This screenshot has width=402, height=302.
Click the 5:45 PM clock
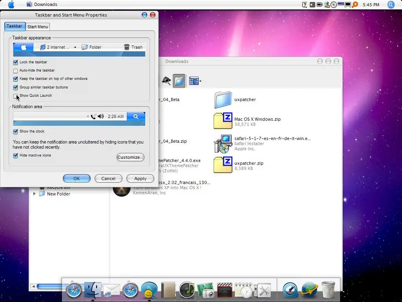(x=371, y=5)
